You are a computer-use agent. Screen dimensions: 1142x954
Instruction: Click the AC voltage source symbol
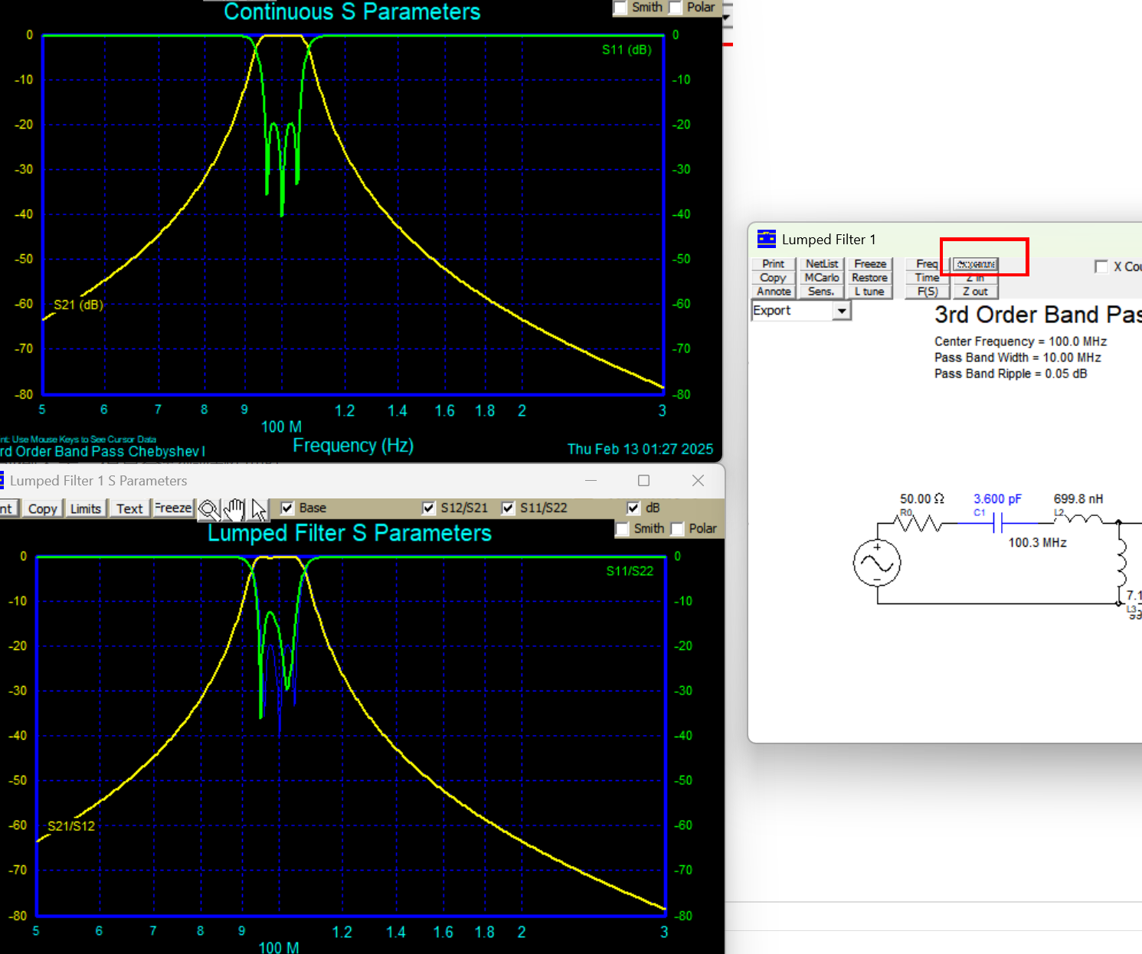(876, 563)
